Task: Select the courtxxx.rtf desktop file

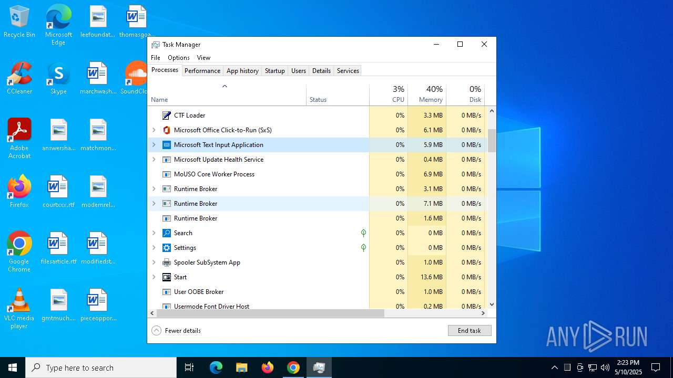Action: pos(58,192)
